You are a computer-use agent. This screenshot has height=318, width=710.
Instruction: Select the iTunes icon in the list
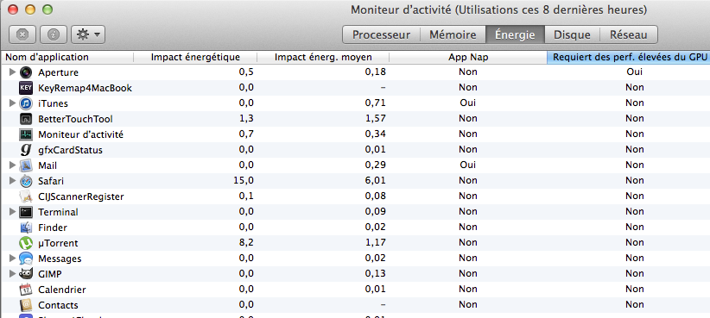click(26, 103)
